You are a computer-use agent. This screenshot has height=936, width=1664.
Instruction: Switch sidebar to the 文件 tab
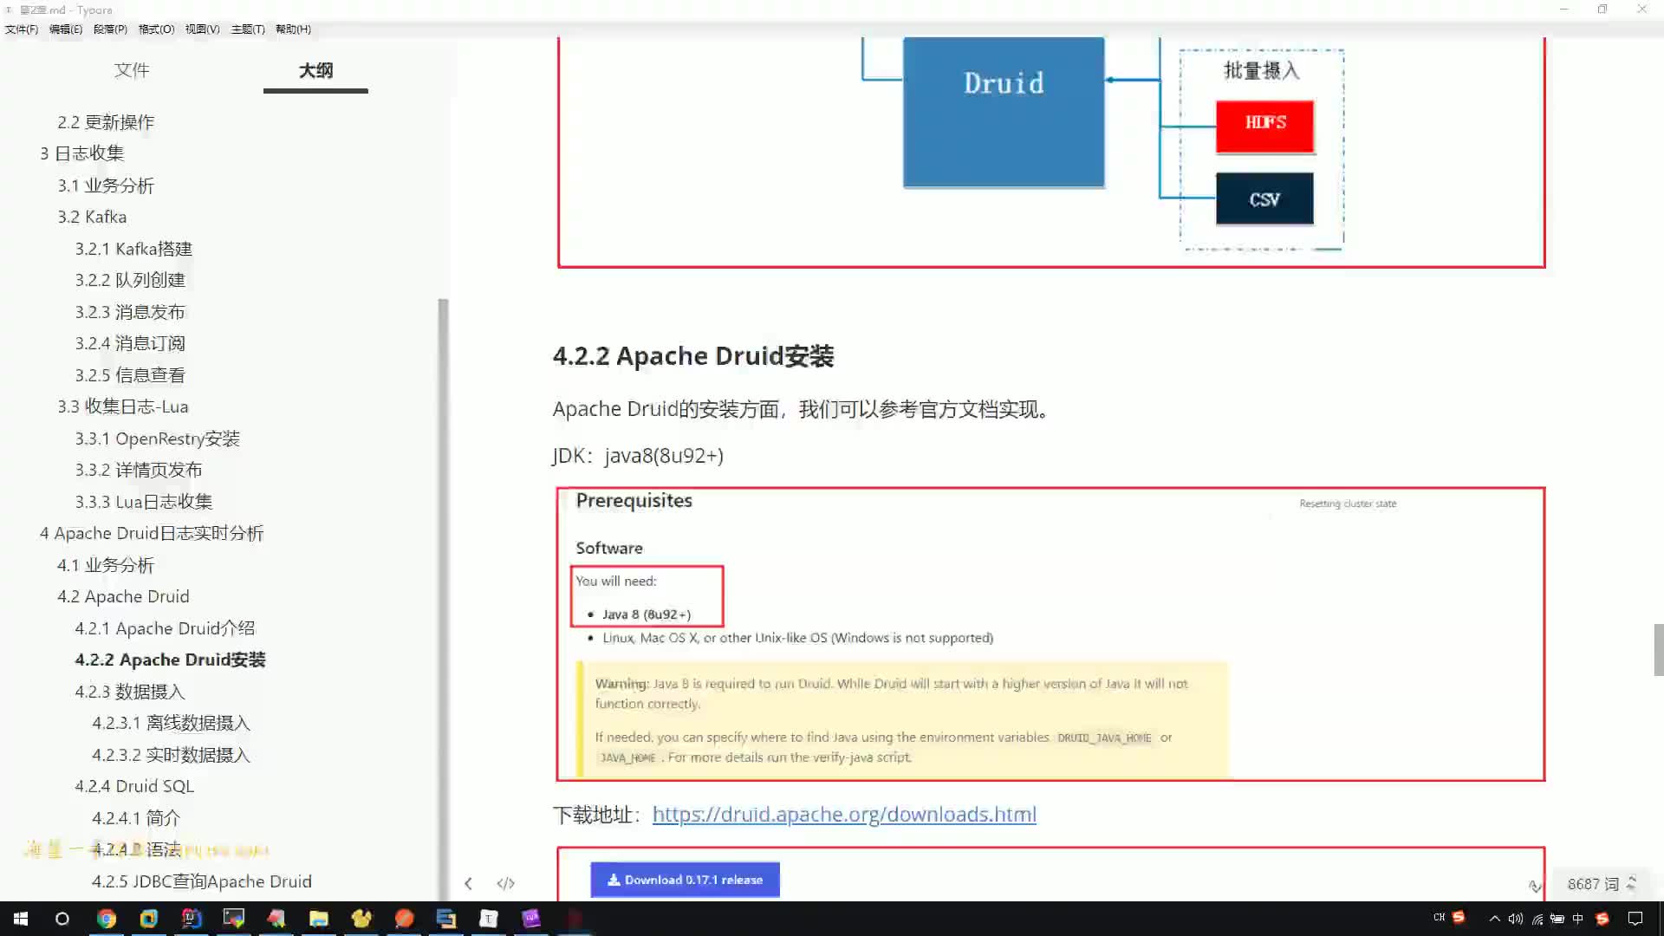132,70
